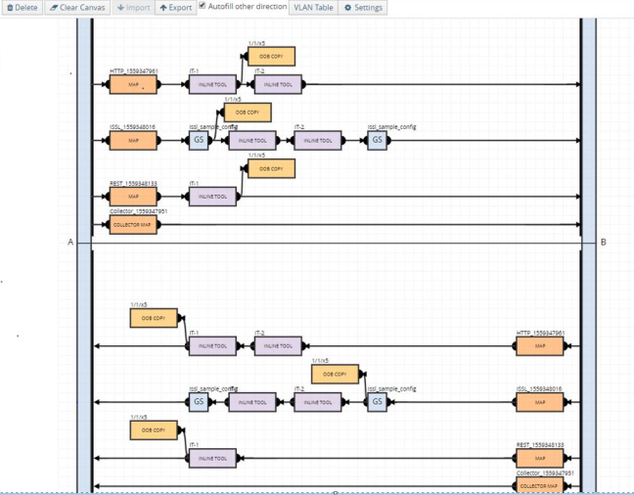Toggle the Autofill other direction checkbox

point(203,6)
